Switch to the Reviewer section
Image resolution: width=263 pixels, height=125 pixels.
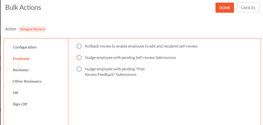pyautogui.click(x=21, y=70)
